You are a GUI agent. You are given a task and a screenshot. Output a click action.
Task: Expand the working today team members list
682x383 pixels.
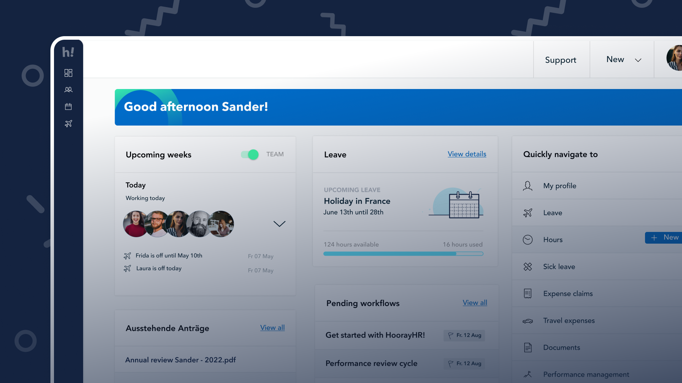[x=280, y=223]
